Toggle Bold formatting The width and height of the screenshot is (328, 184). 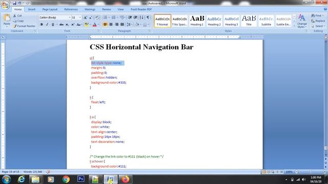(42, 25)
